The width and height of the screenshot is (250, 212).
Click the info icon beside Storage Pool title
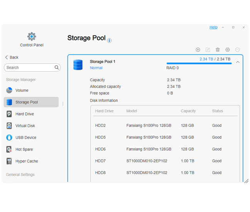tap(109, 40)
